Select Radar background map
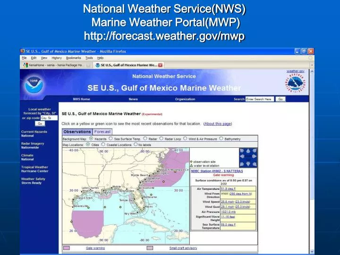Viewport: 340px width, 255px height. coord(145,138)
